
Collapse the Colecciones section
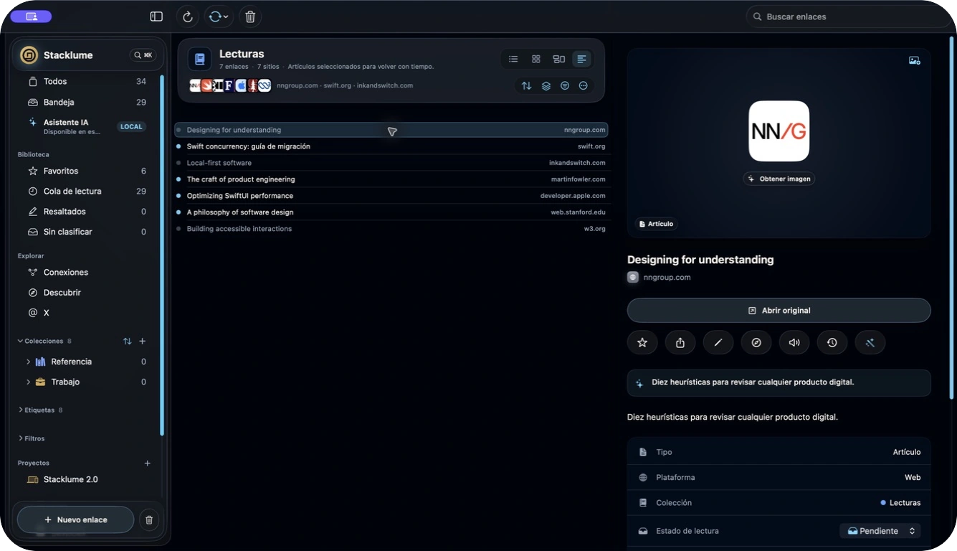coord(21,341)
